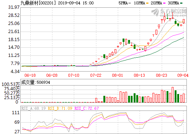Click the last red volume bar on 09-04
Screen dimensions: 192x134
[184, 98]
